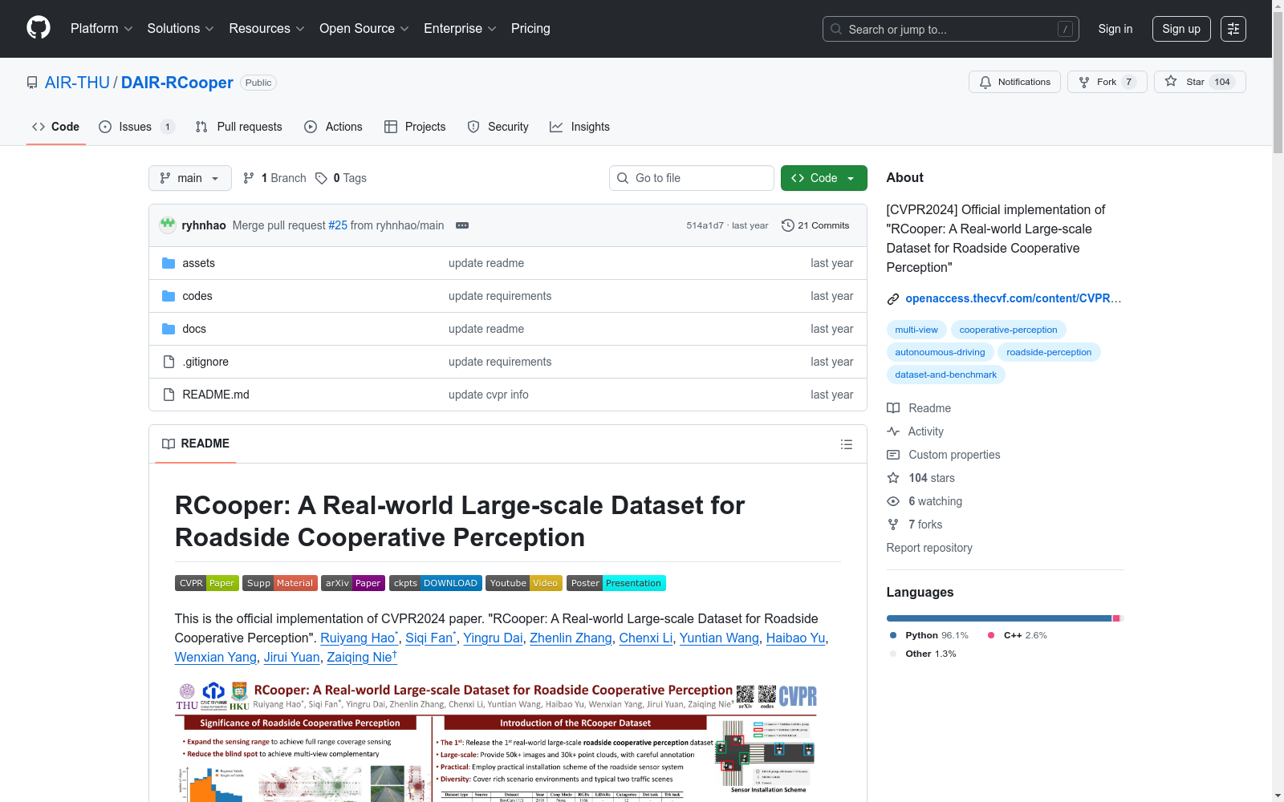Image resolution: width=1284 pixels, height=802 pixels.
Task: Expand the Solutions menu
Action: point(181,29)
